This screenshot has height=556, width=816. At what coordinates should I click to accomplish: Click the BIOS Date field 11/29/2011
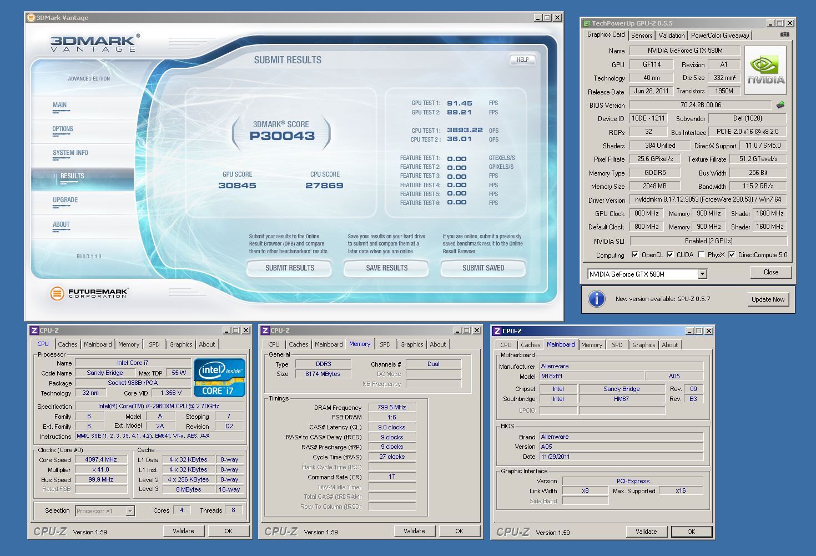pos(621,457)
